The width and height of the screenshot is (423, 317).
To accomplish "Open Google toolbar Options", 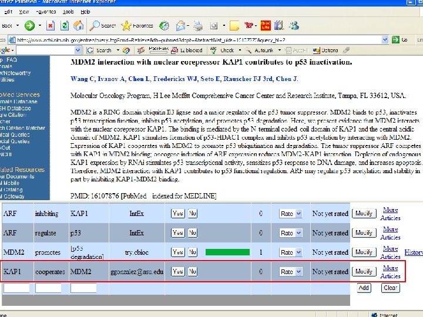I will point(325,50).
